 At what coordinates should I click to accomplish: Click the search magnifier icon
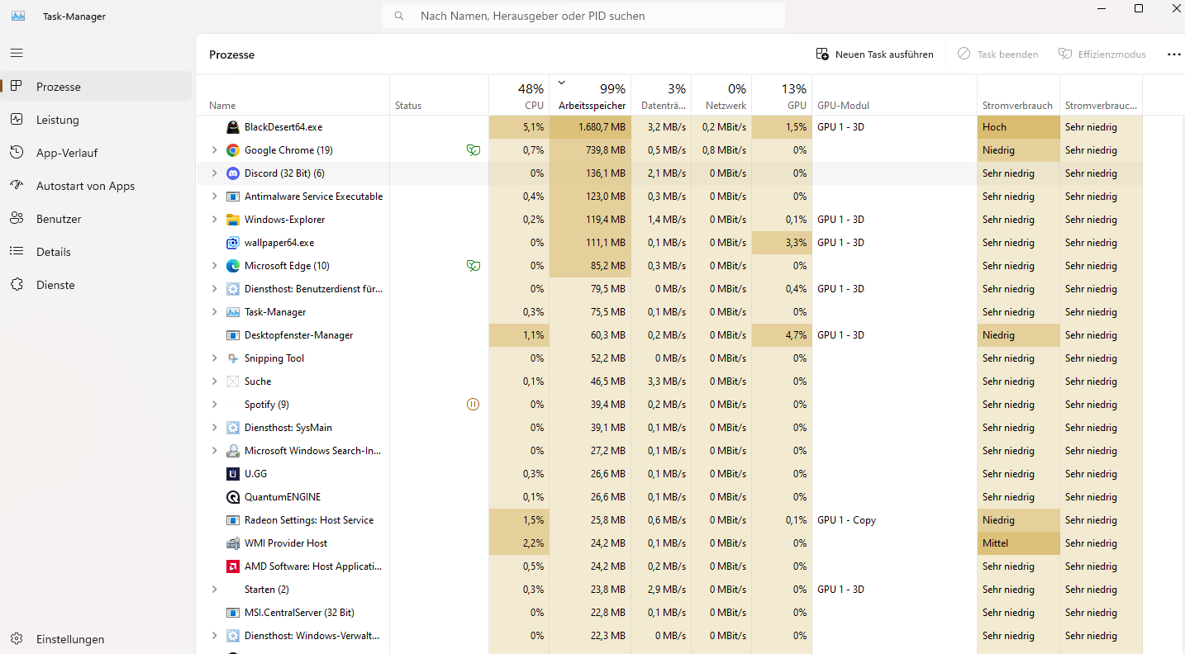(x=400, y=16)
